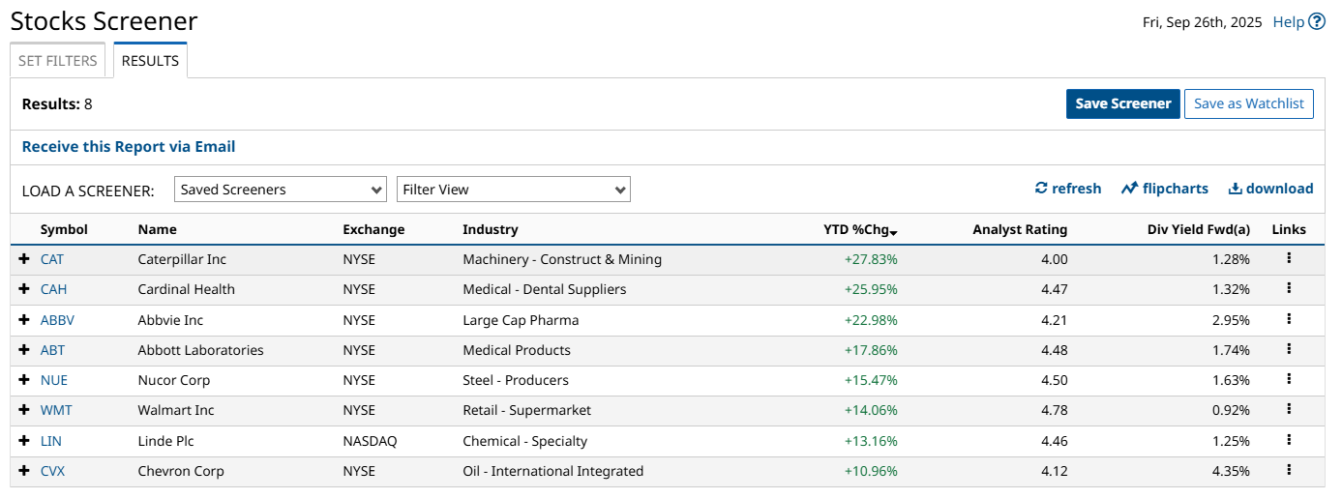Screen dimensions: 1342x499
Task: Click Receive this Report via Email link
Action: point(129,147)
